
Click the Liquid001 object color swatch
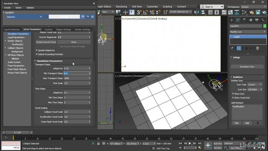pyautogui.click(x=265, y=26)
